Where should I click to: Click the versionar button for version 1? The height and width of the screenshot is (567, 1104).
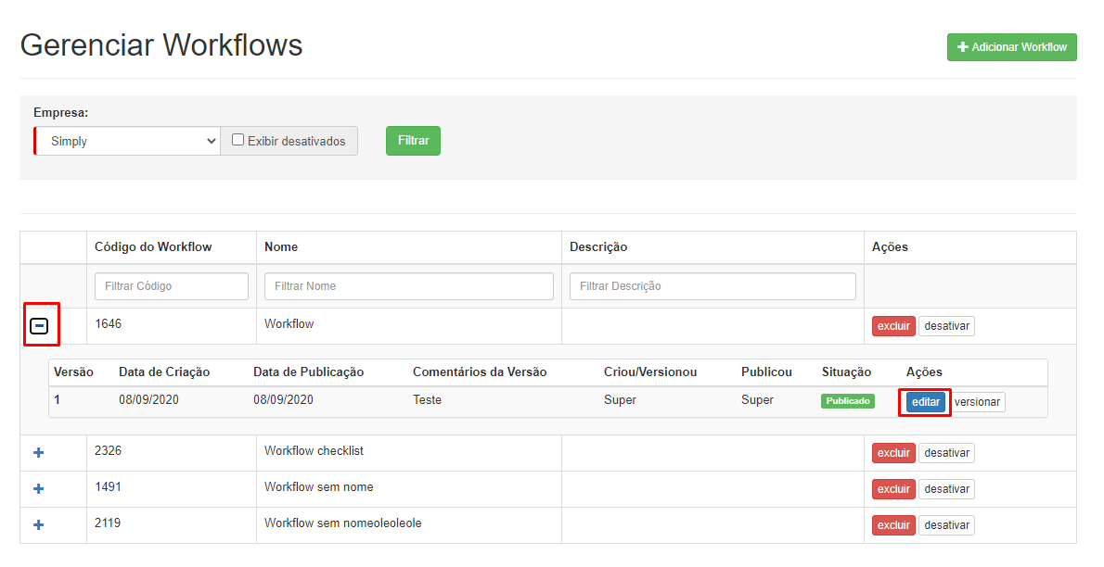pyautogui.click(x=977, y=402)
